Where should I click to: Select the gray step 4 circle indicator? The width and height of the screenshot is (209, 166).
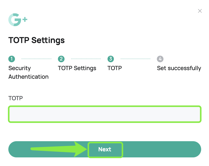pos(160,59)
